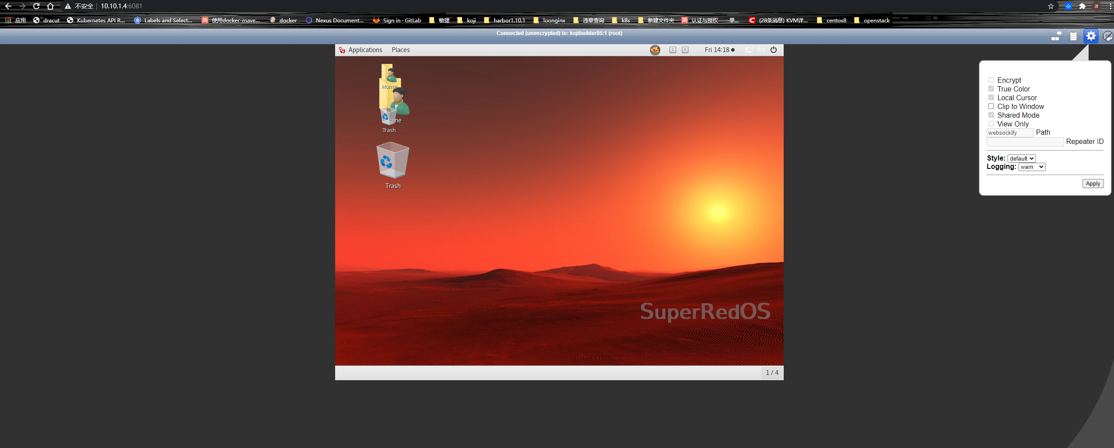Click the volume icon in the remote panel
Image resolution: width=1114 pixels, height=448 pixels.
[x=761, y=50]
